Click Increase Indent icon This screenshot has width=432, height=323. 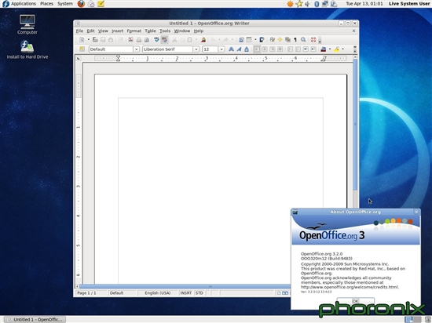click(313, 49)
